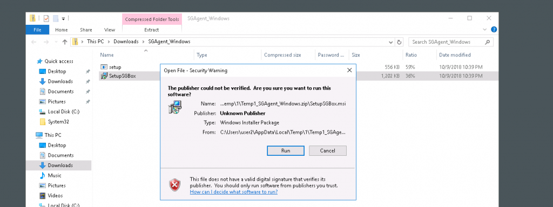Select This PC in the navigation pane

[52, 135]
